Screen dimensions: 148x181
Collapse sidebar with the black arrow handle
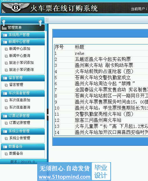coord(48,115)
